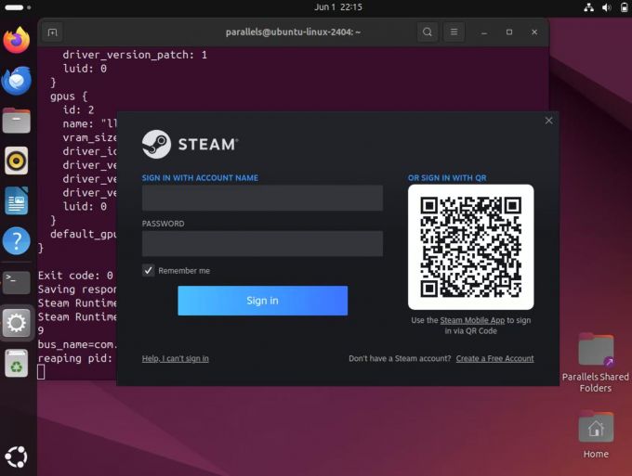This screenshot has height=476, width=632.
Task: Launch Thunderbird mail from the dock
Action: pos(17,81)
